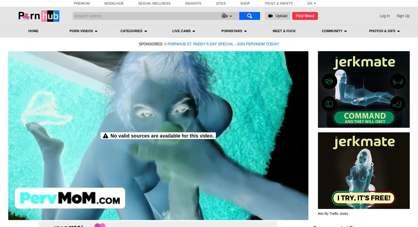Click the warning triangle icon in player
This screenshot has width=418, height=227.
pyautogui.click(x=106, y=136)
